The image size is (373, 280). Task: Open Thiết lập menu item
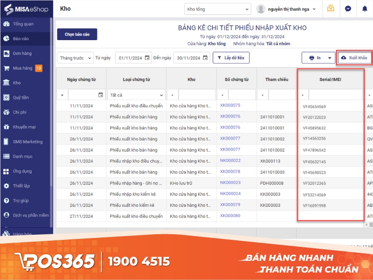21,186
